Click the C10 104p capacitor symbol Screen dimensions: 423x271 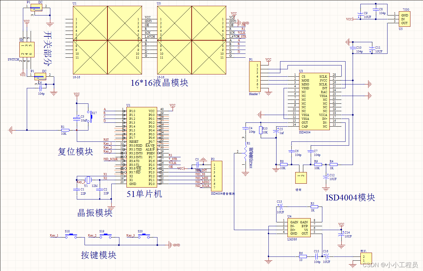click(352, 49)
